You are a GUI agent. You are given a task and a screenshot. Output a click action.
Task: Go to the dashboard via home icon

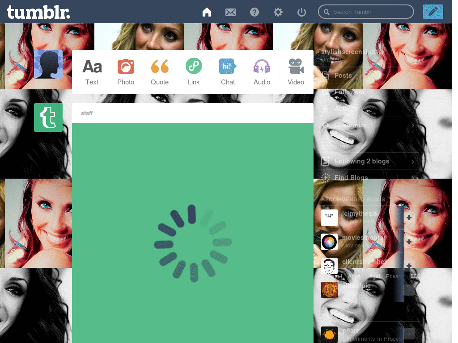(207, 12)
